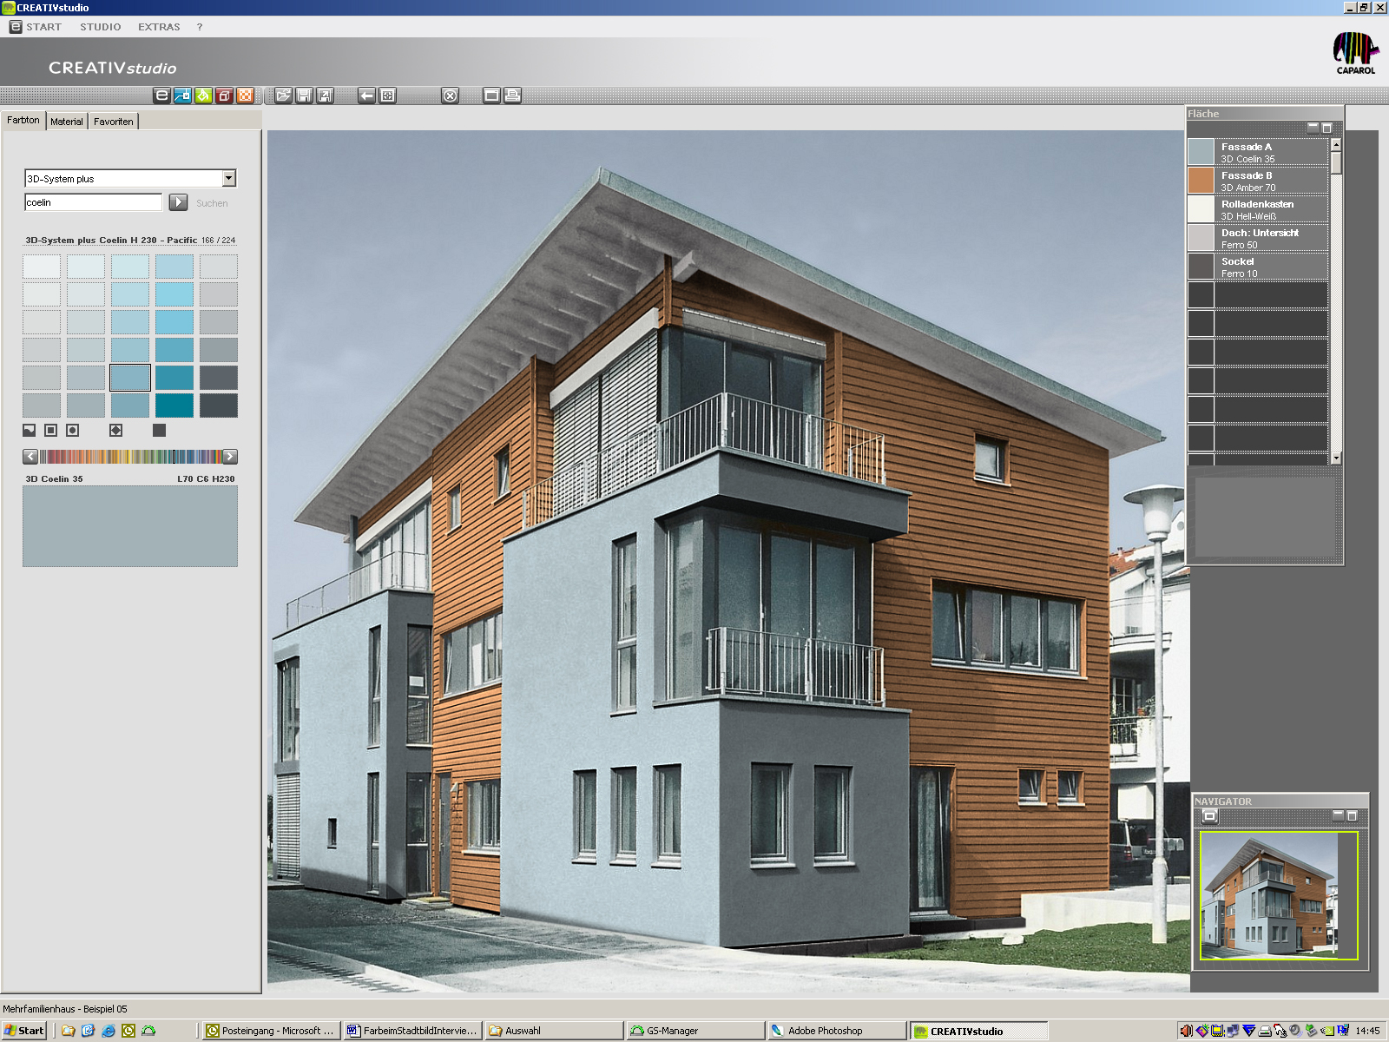This screenshot has width=1389, height=1042.
Task: Click the large Coelin 35 preview swatch
Action: (130, 526)
